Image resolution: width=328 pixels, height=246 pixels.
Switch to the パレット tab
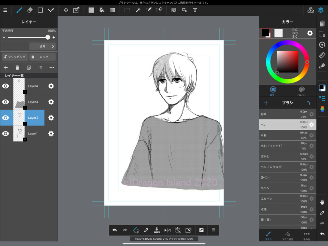[x=302, y=91]
